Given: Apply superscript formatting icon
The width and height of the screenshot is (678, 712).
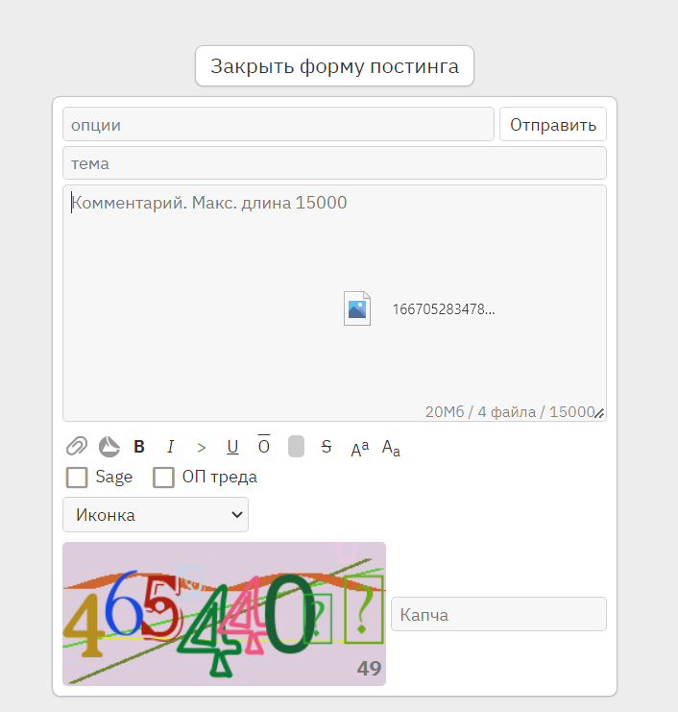Looking at the screenshot, I should [360, 449].
